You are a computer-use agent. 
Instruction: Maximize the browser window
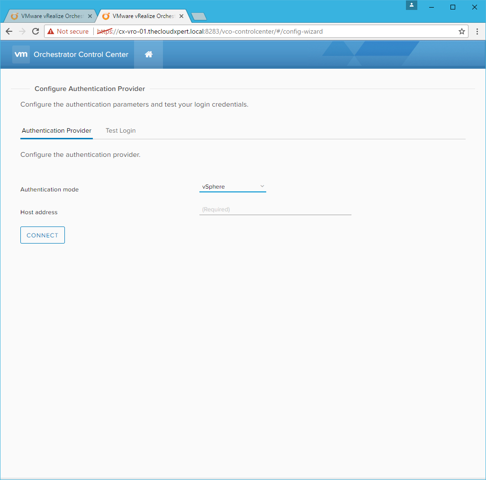pyautogui.click(x=453, y=7)
